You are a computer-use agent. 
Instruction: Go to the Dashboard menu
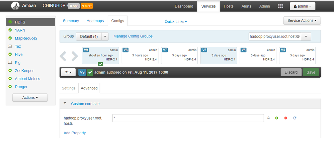point(184,6)
